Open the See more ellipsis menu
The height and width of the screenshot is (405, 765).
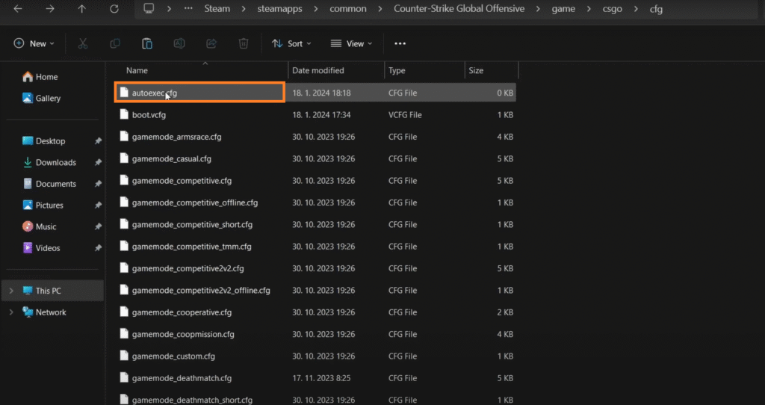click(400, 43)
